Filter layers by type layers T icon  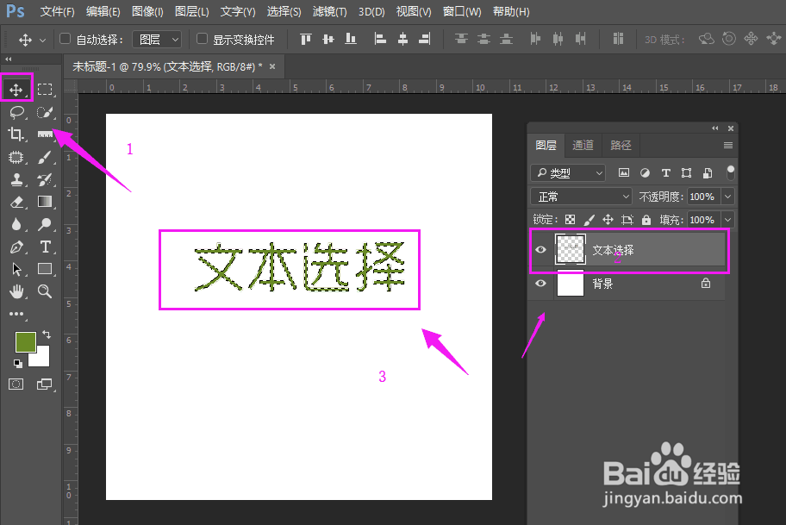665,173
